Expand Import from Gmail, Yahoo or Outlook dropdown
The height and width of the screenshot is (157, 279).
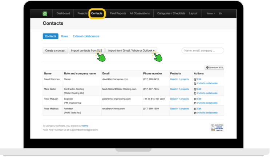point(131,51)
